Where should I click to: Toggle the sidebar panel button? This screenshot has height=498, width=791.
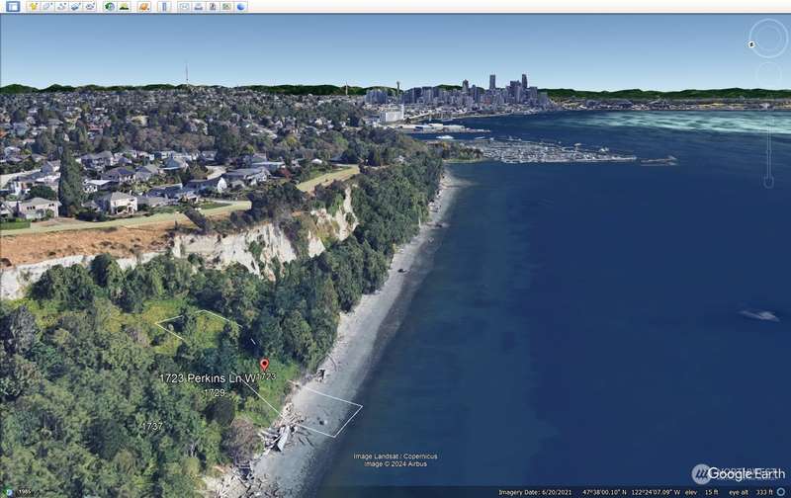(13, 6)
